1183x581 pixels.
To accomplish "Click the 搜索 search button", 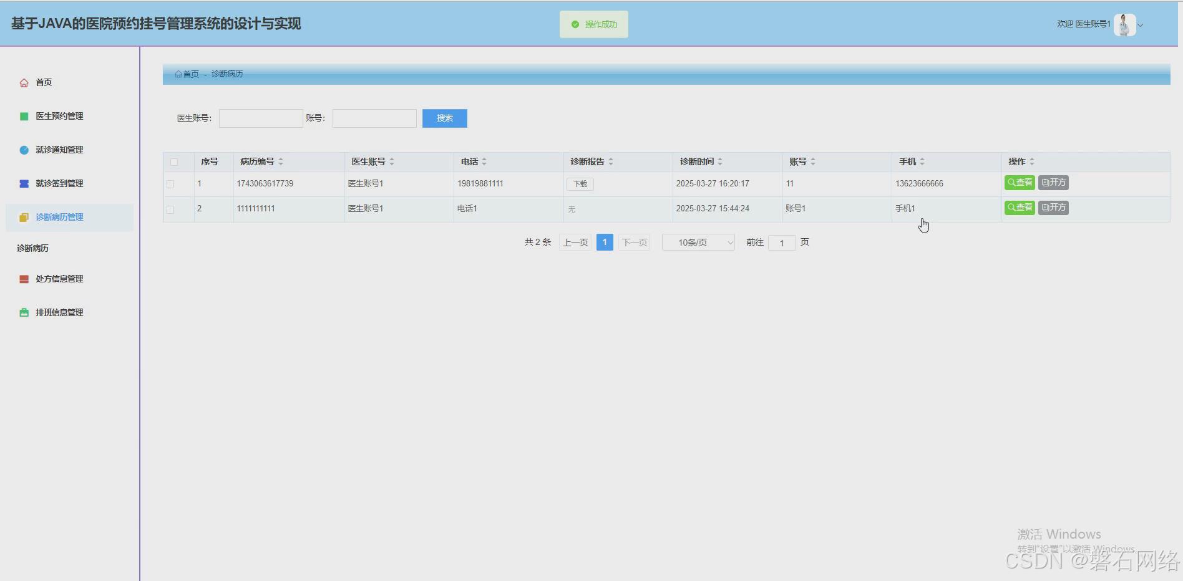I will pos(445,118).
